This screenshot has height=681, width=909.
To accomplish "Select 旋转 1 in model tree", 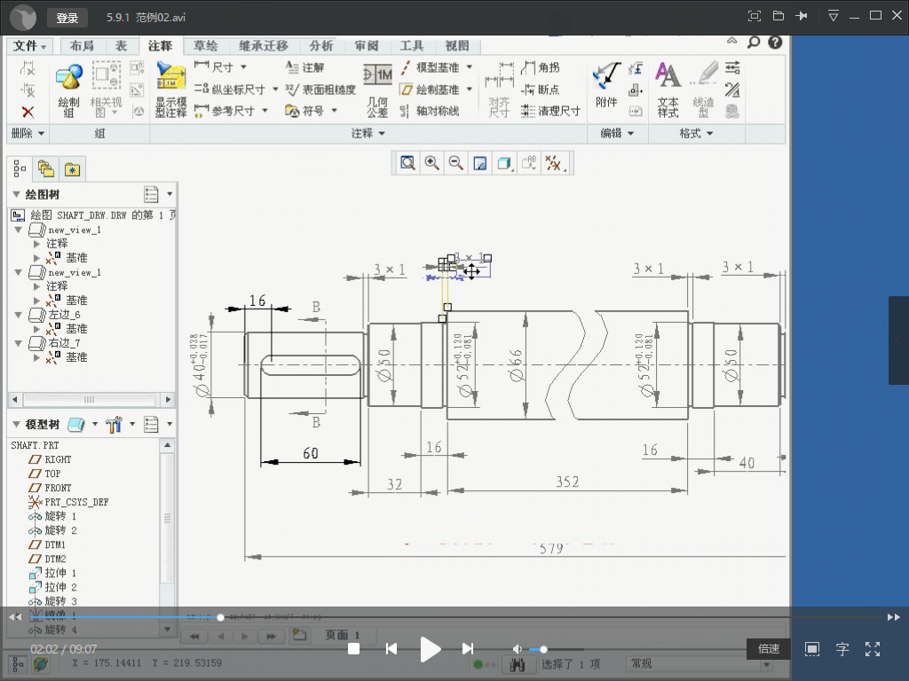I will [x=52, y=516].
